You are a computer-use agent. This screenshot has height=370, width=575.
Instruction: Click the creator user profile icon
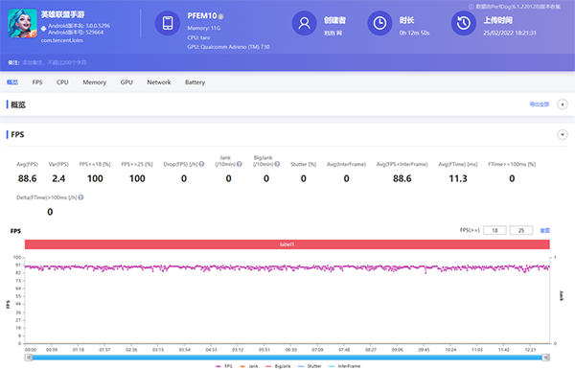click(x=304, y=23)
